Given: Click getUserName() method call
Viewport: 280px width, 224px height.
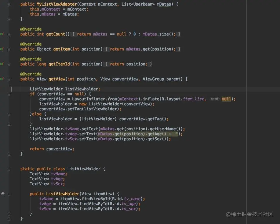Looking at the screenshot, I should coord(165,129).
